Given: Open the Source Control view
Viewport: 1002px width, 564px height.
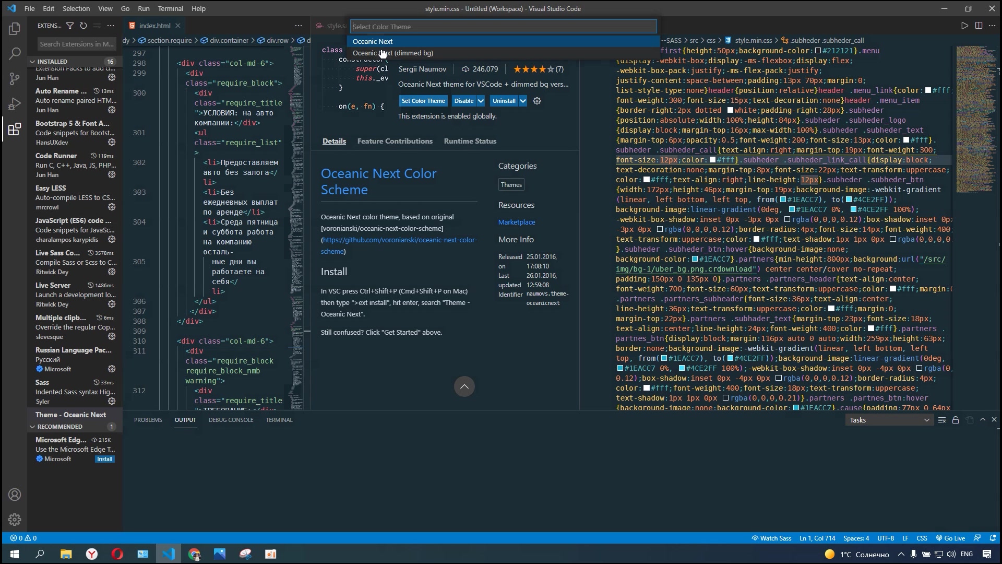Looking at the screenshot, I should pyautogui.click(x=15, y=78).
